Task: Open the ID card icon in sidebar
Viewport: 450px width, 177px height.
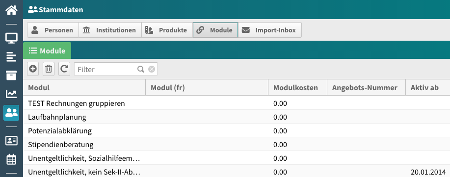Action: [x=11, y=141]
